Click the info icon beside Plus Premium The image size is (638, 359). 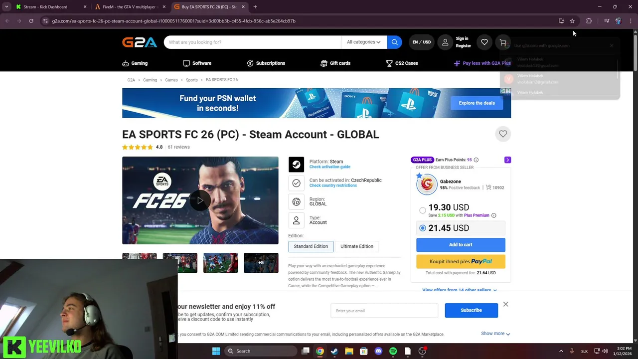(494, 215)
